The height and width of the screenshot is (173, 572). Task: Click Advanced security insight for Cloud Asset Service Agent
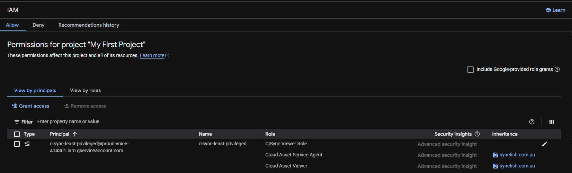coord(447,155)
